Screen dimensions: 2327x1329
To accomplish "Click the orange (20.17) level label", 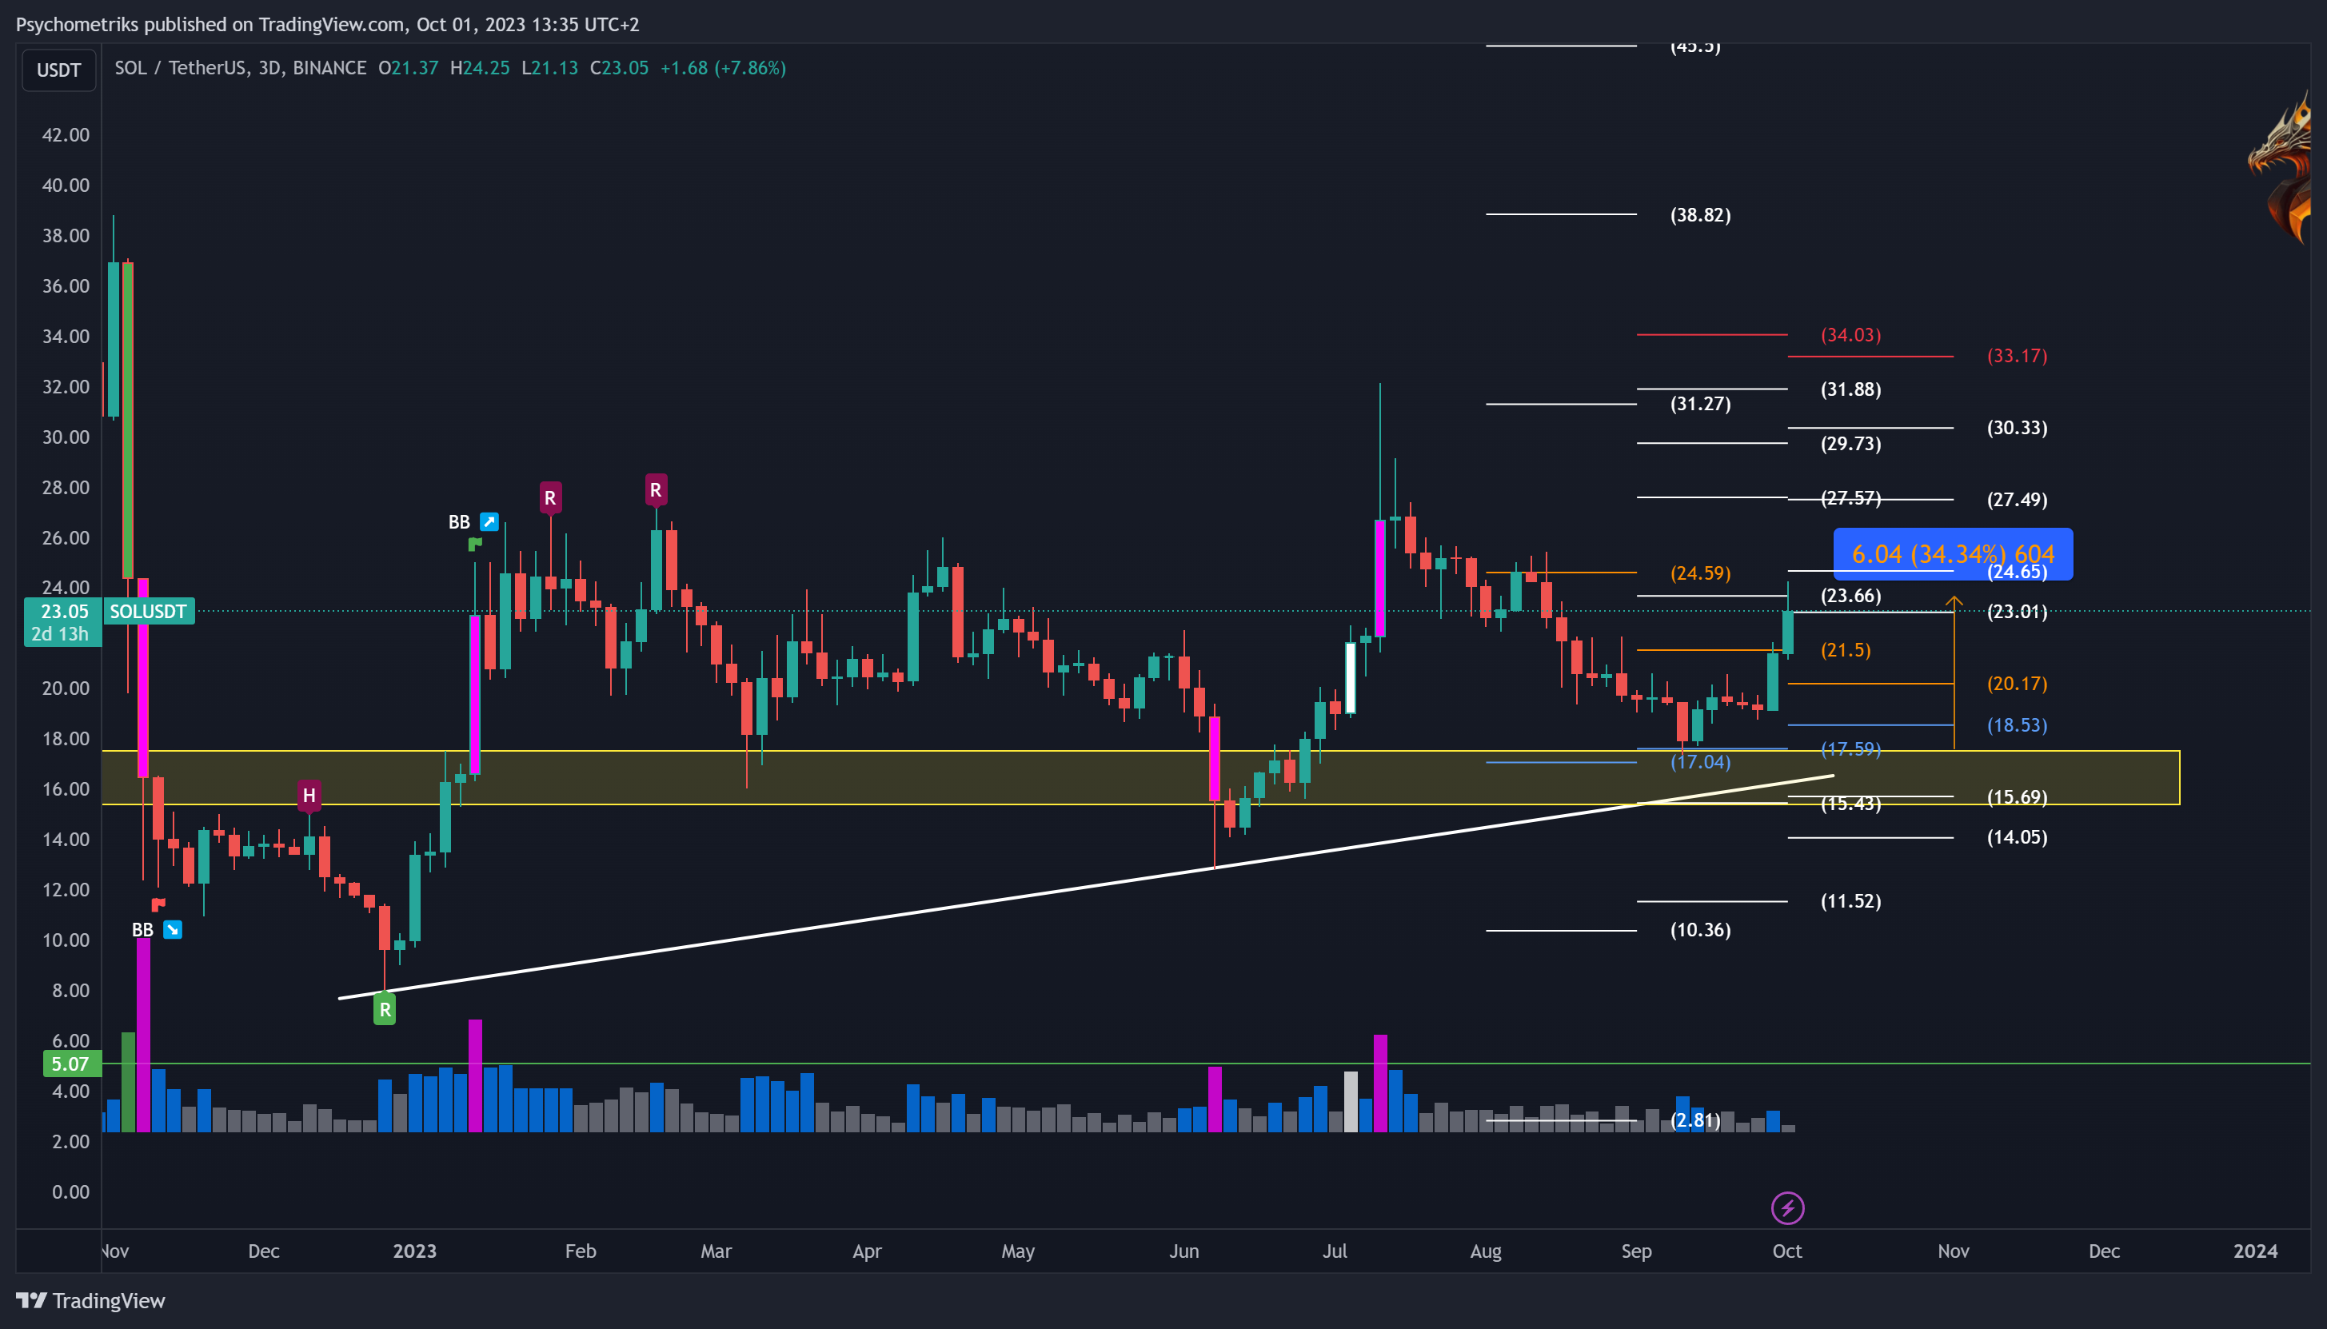I will pyautogui.click(x=2017, y=684).
